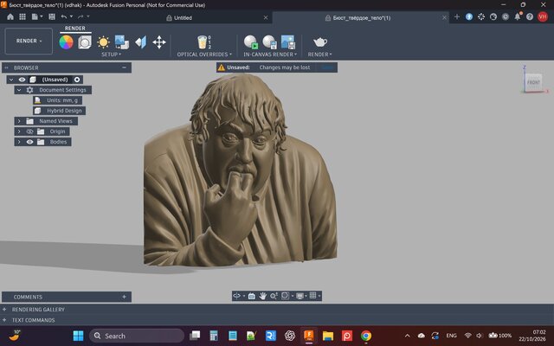Open the Texture Map Controls tool
Screen dimensions: 554x346
point(140,42)
